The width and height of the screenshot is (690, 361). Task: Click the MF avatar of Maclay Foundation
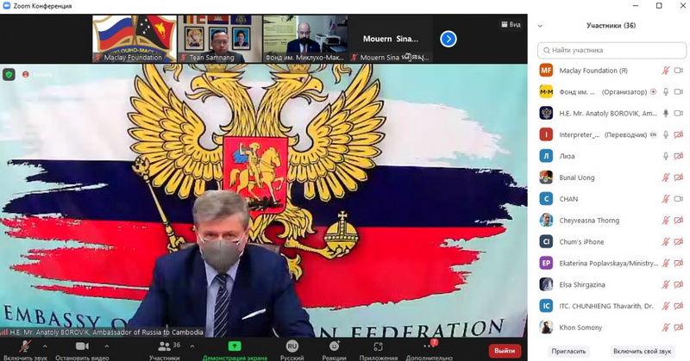pyautogui.click(x=546, y=71)
